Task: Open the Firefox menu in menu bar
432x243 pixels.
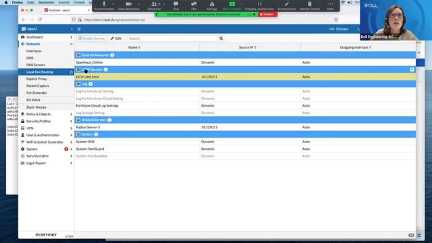Action: (18, 2)
